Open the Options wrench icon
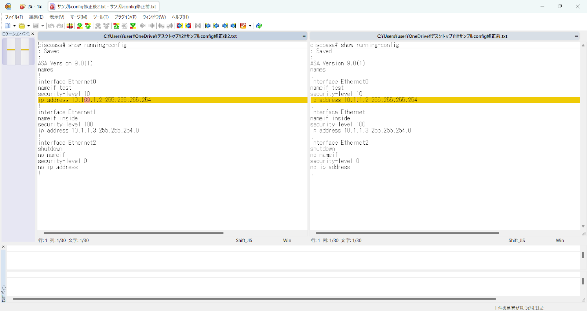Viewport: 587px width, 311px height. (243, 26)
